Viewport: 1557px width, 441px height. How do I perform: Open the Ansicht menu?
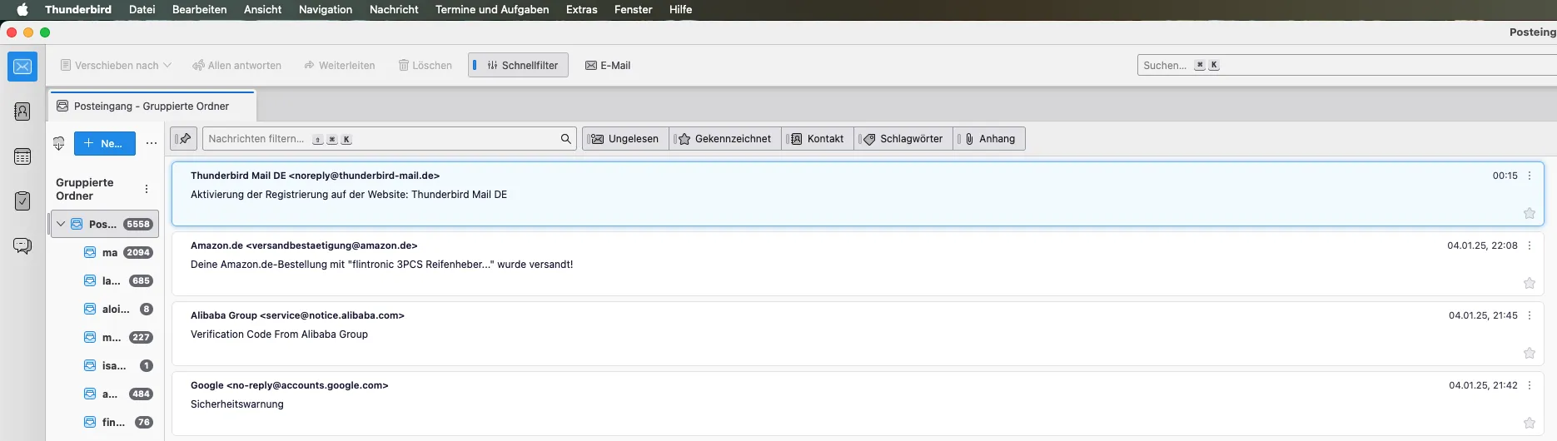263,9
